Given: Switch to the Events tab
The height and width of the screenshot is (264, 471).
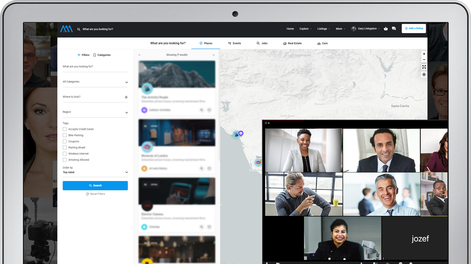Looking at the screenshot, I should click(234, 43).
